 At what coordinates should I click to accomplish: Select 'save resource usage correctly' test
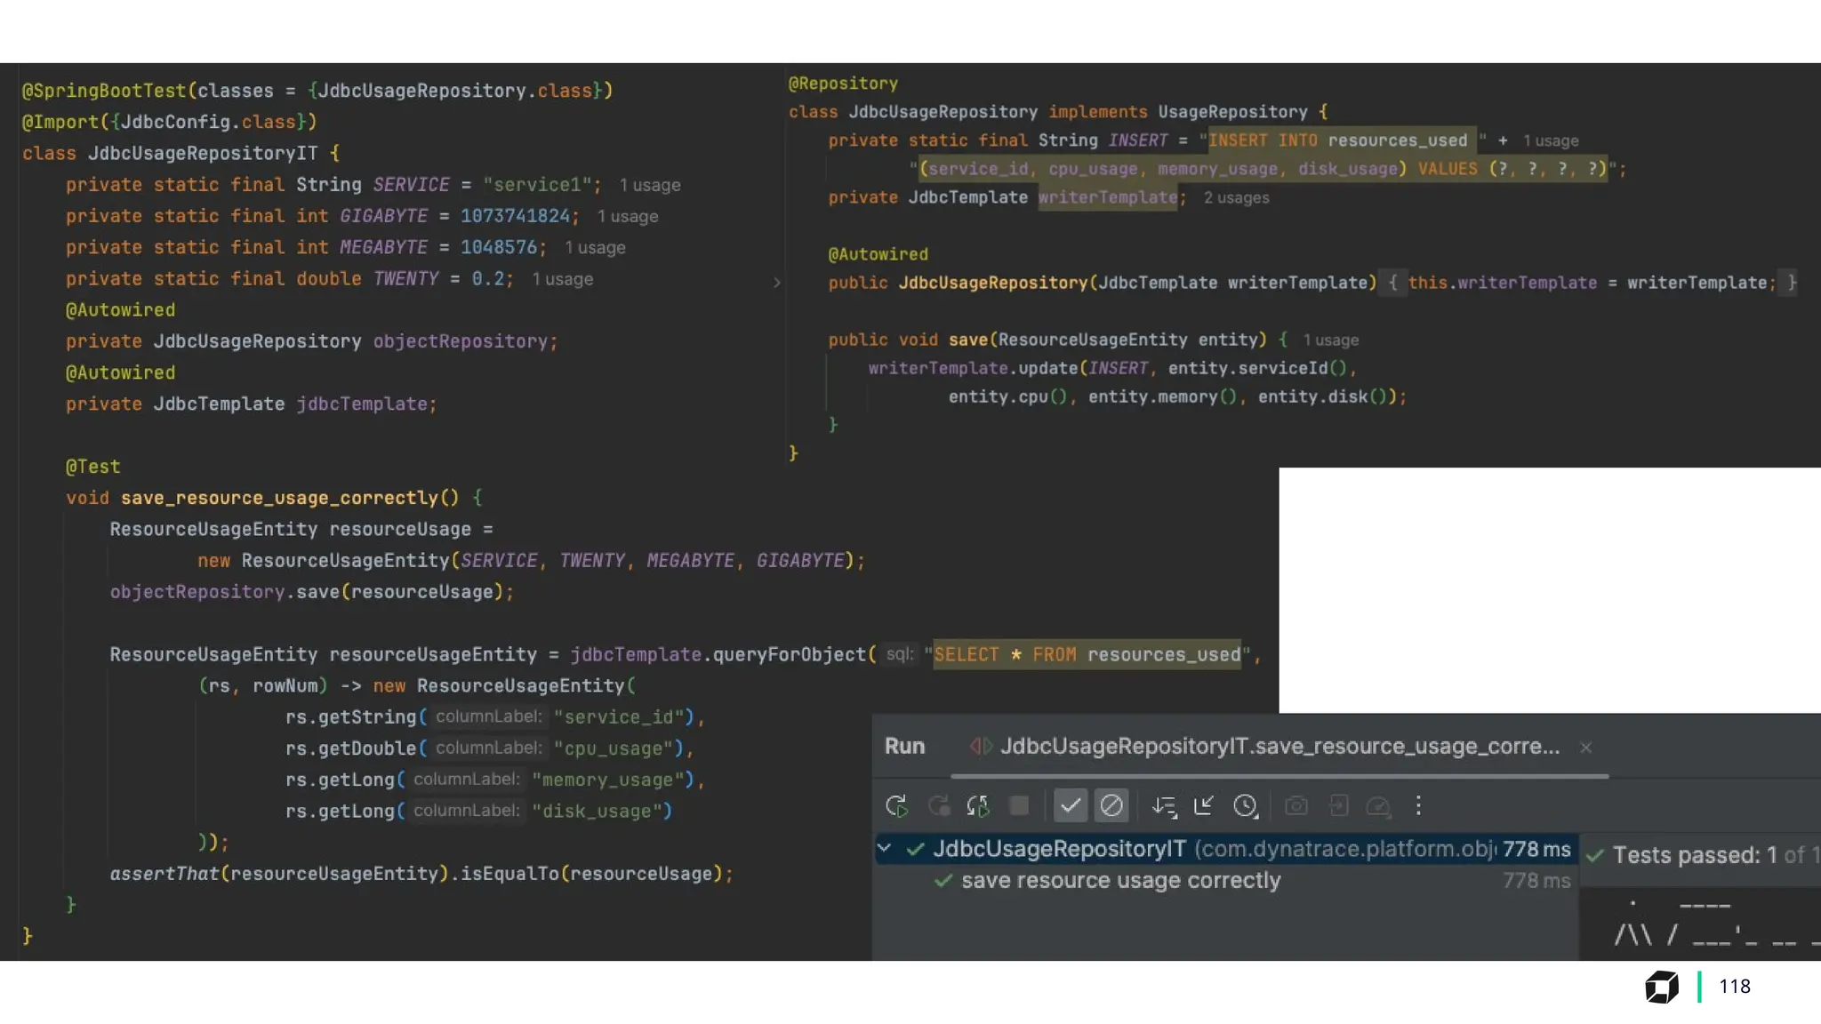(x=1120, y=881)
